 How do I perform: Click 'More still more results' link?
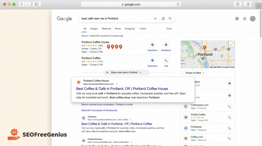[x=99, y=110]
